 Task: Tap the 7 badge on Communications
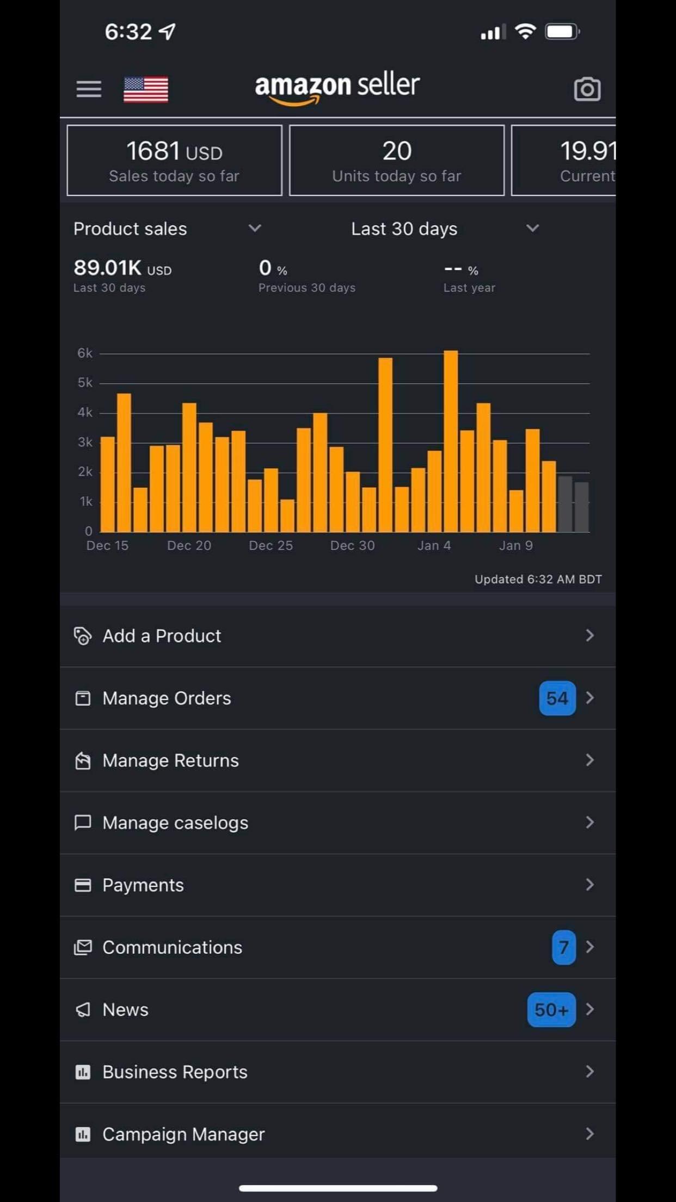pos(563,947)
